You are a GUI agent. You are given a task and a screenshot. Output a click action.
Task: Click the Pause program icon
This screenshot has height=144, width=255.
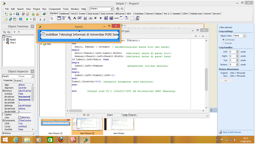(34, 19)
